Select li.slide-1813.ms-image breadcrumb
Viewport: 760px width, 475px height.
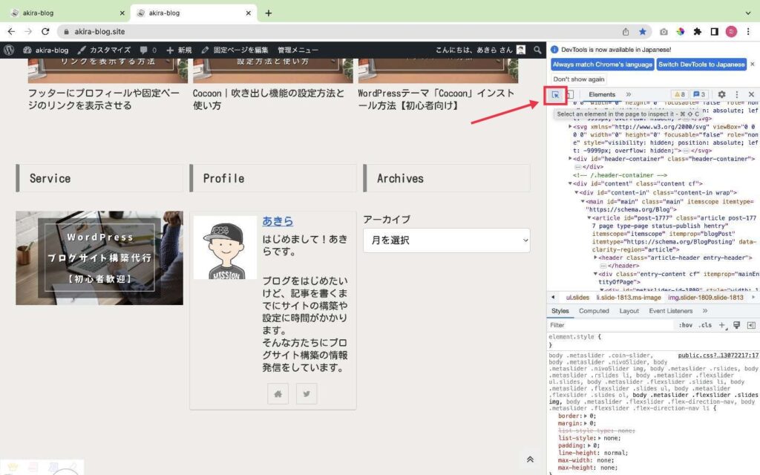[629, 298]
